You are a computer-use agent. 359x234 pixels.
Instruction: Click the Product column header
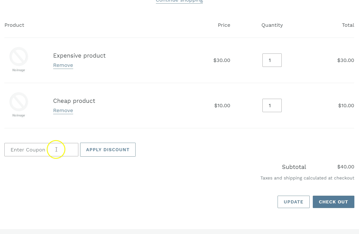[x=14, y=25]
